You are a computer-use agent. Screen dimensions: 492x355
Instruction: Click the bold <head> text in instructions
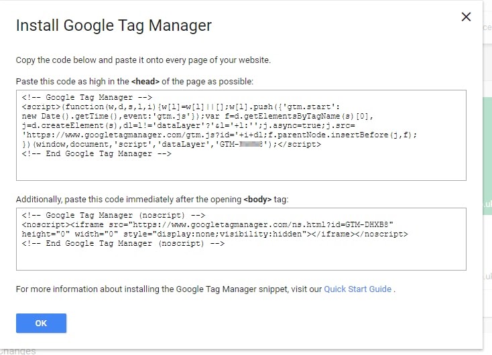coord(145,82)
